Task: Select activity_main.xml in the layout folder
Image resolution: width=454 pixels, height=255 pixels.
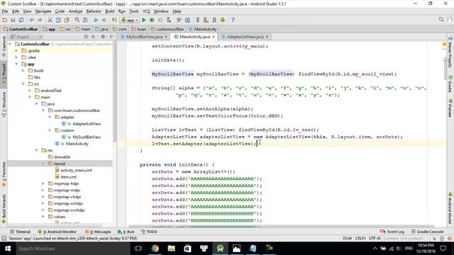Action: (x=76, y=170)
